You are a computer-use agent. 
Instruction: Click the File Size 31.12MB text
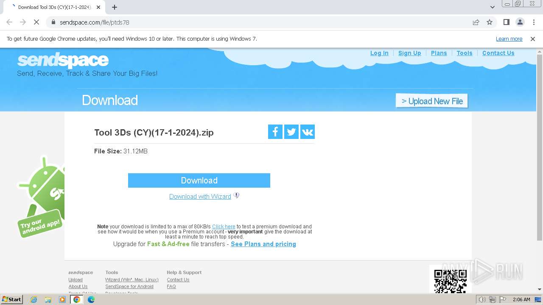pos(121,151)
